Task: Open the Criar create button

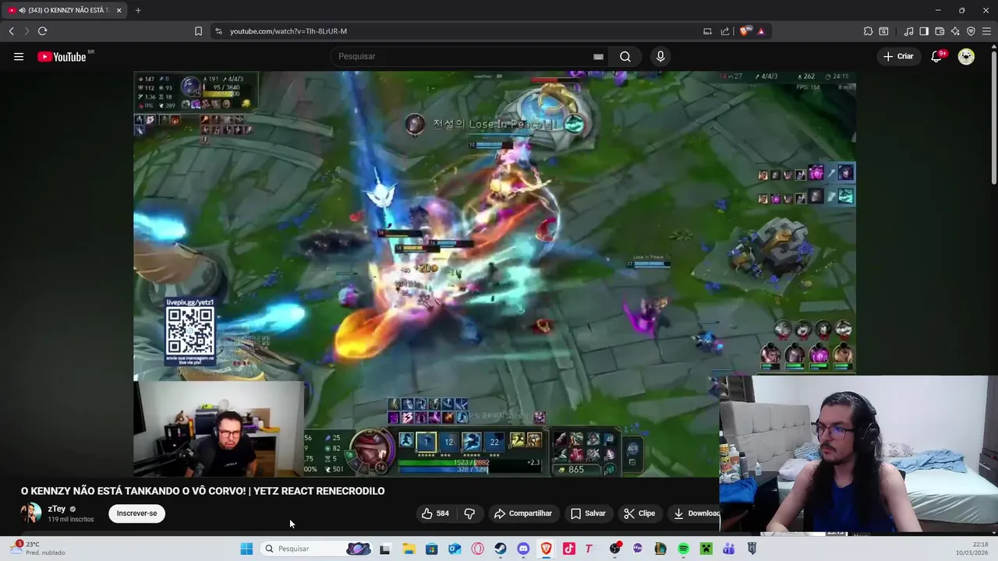Action: (x=897, y=56)
